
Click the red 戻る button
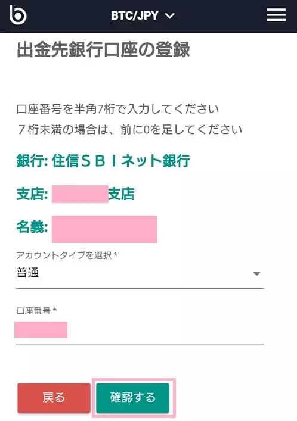coord(54,398)
